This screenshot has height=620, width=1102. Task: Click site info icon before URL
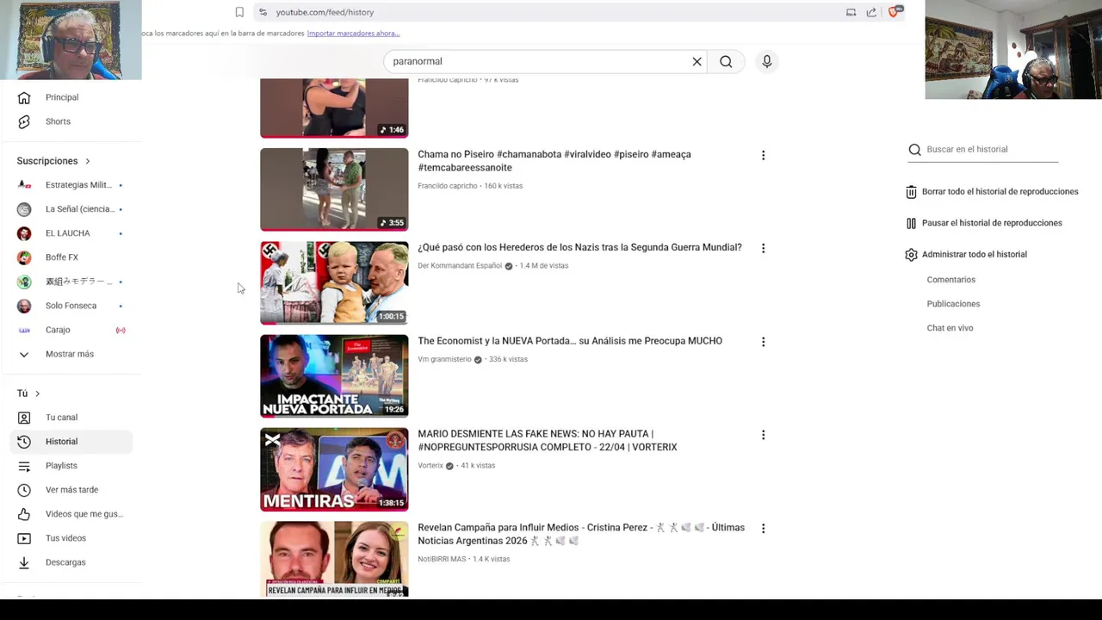point(263,12)
